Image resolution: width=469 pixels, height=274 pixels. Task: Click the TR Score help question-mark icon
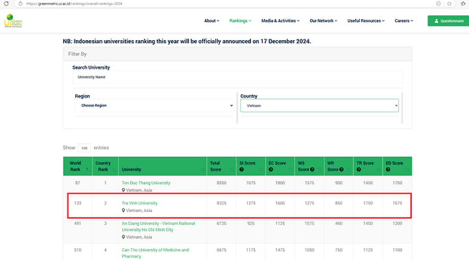point(359,170)
